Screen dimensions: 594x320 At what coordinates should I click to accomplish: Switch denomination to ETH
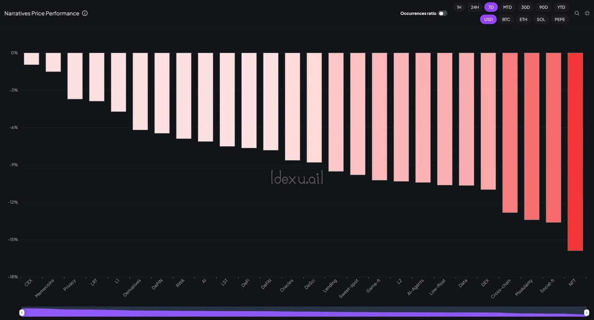524,19
